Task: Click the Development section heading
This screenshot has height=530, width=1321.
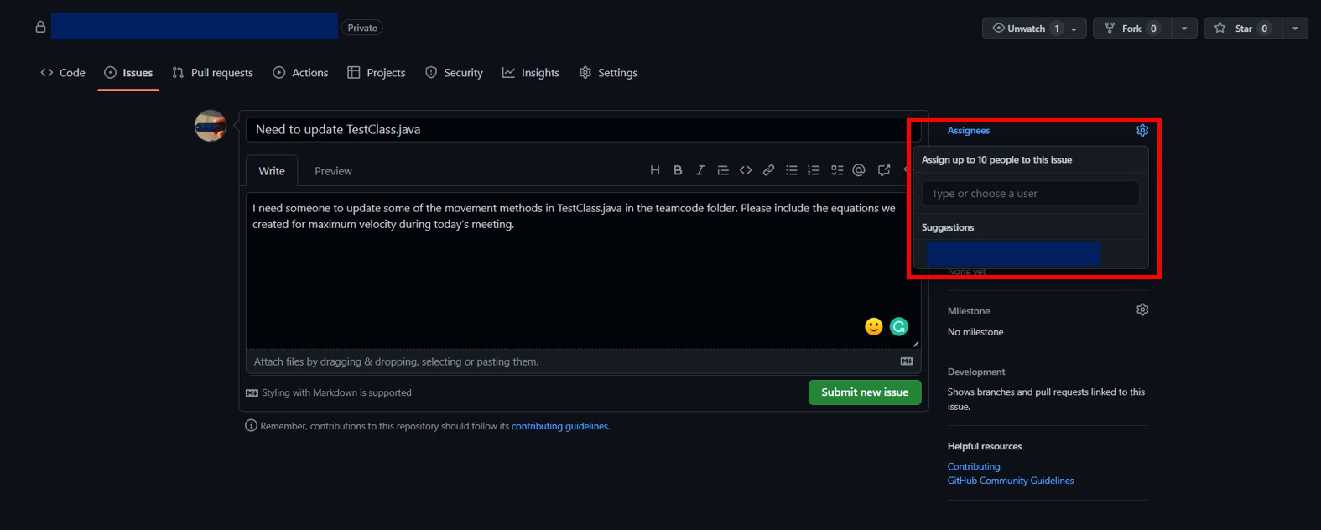Action: click(x=976, y=372)
